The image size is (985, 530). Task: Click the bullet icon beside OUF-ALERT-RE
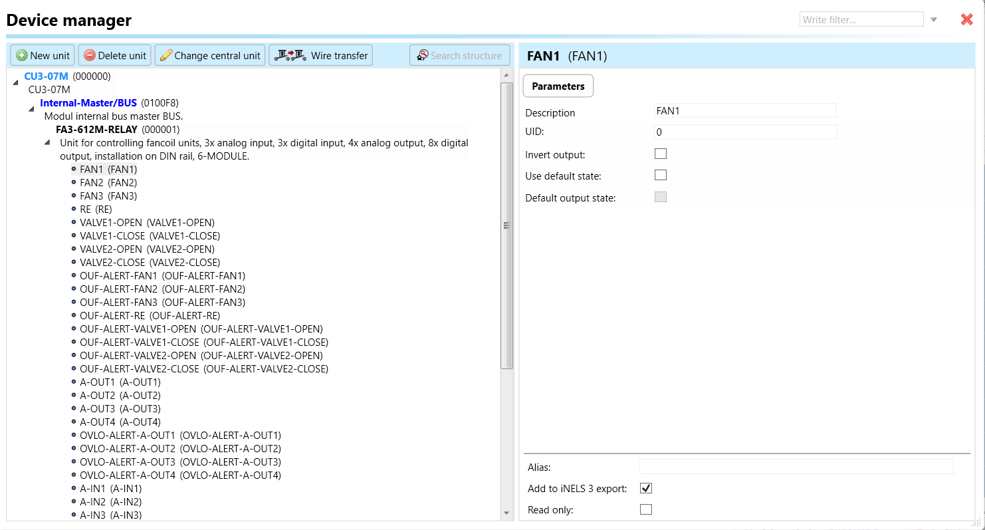(x=74, y=315)
